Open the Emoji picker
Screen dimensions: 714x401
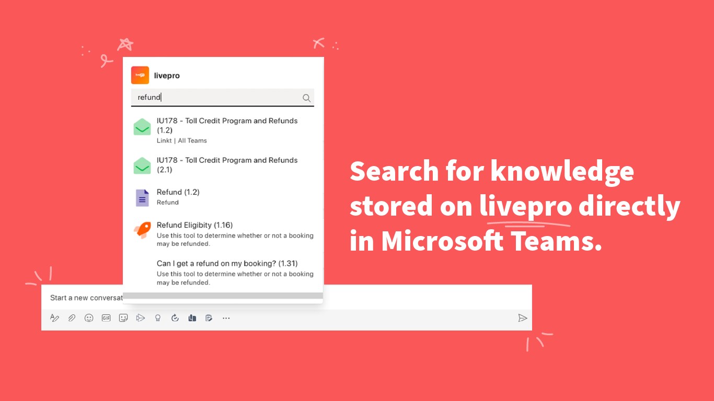click(x=89, y=317)
